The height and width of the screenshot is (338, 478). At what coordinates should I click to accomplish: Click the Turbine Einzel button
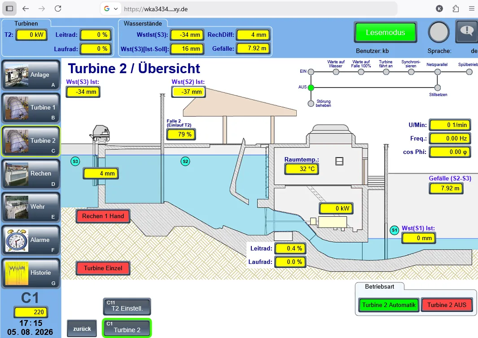[103, 268]
